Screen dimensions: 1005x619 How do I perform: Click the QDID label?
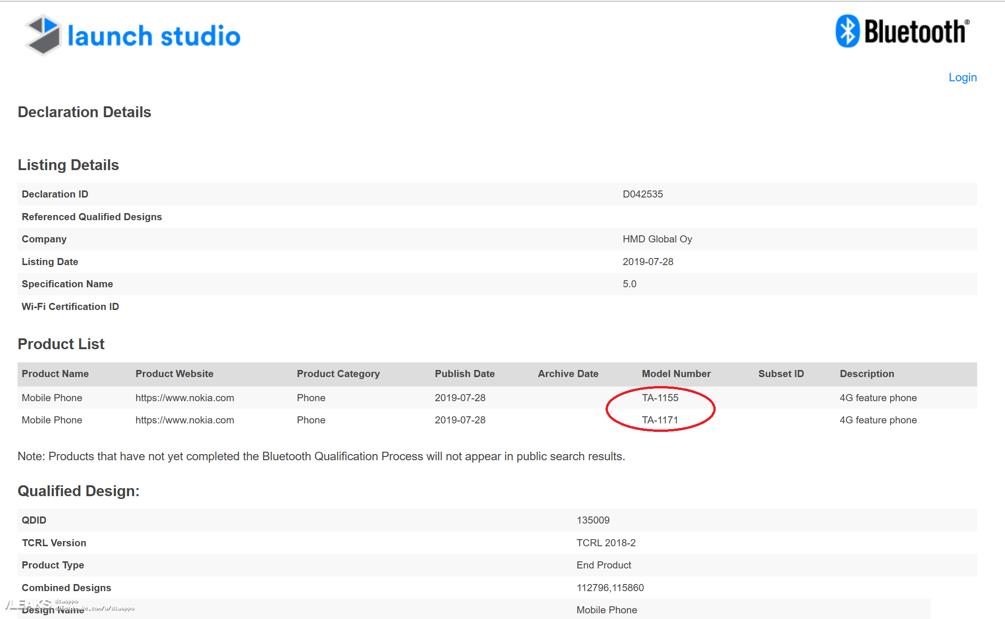click(34, 520)
